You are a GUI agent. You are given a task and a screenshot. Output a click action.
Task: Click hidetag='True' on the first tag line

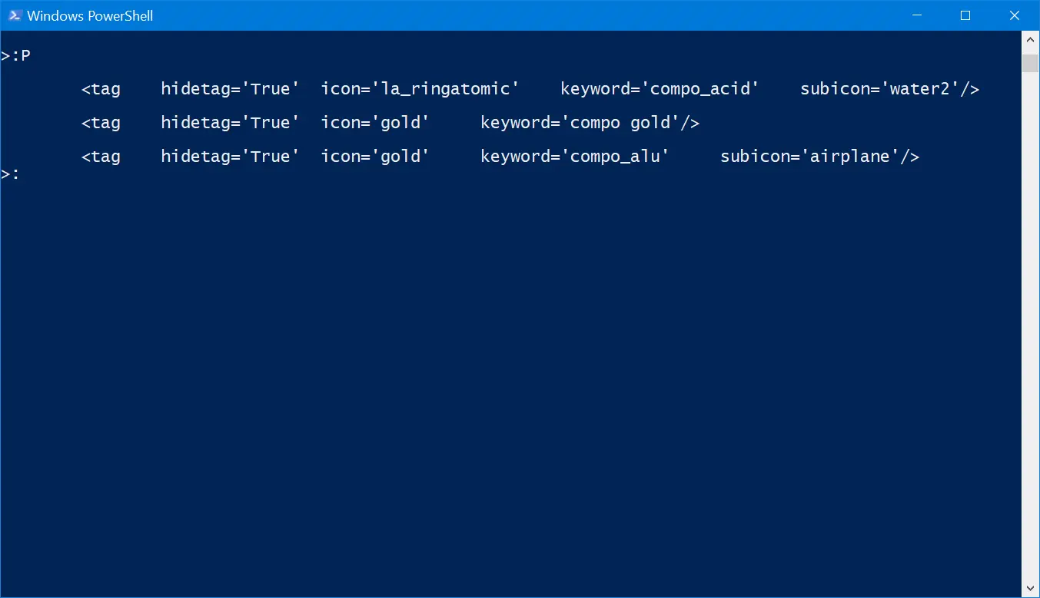[x=230, y=89]
